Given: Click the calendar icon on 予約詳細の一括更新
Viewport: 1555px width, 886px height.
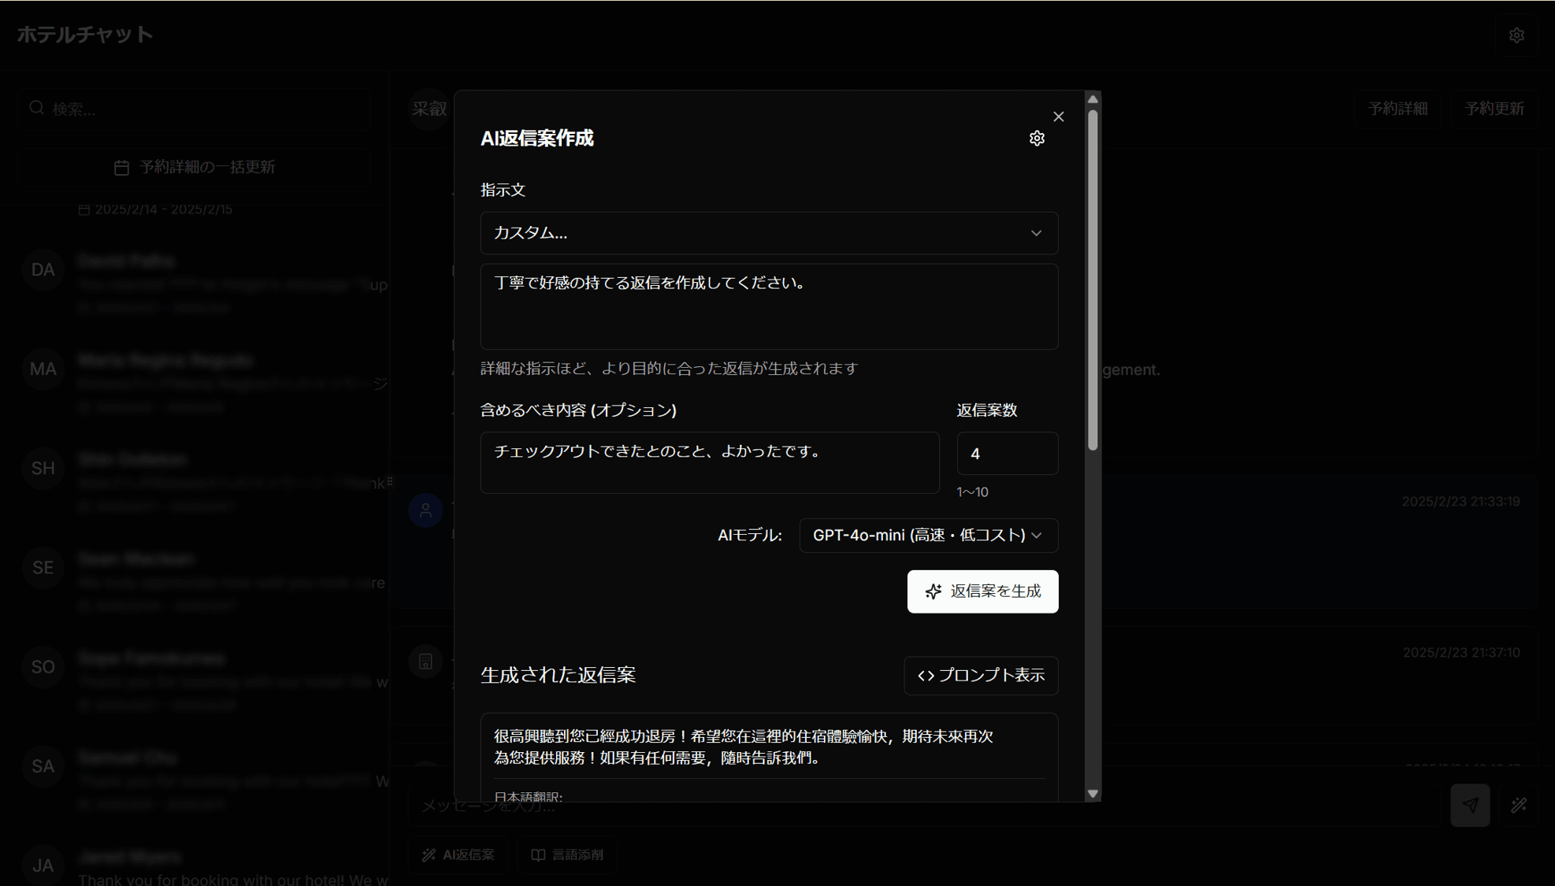Looking at the screenshot, I should [122, 167].
